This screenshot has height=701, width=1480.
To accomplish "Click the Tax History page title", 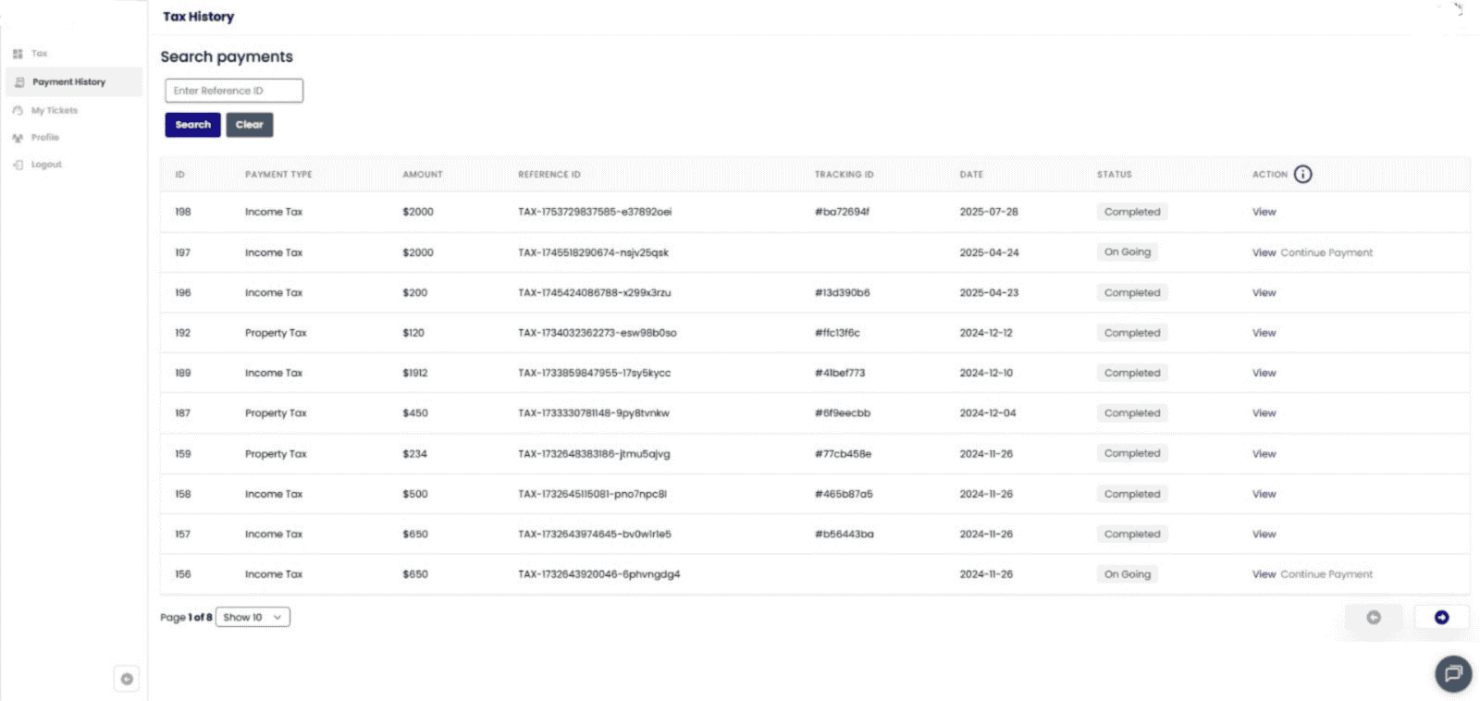I will (x=199, y=17).
